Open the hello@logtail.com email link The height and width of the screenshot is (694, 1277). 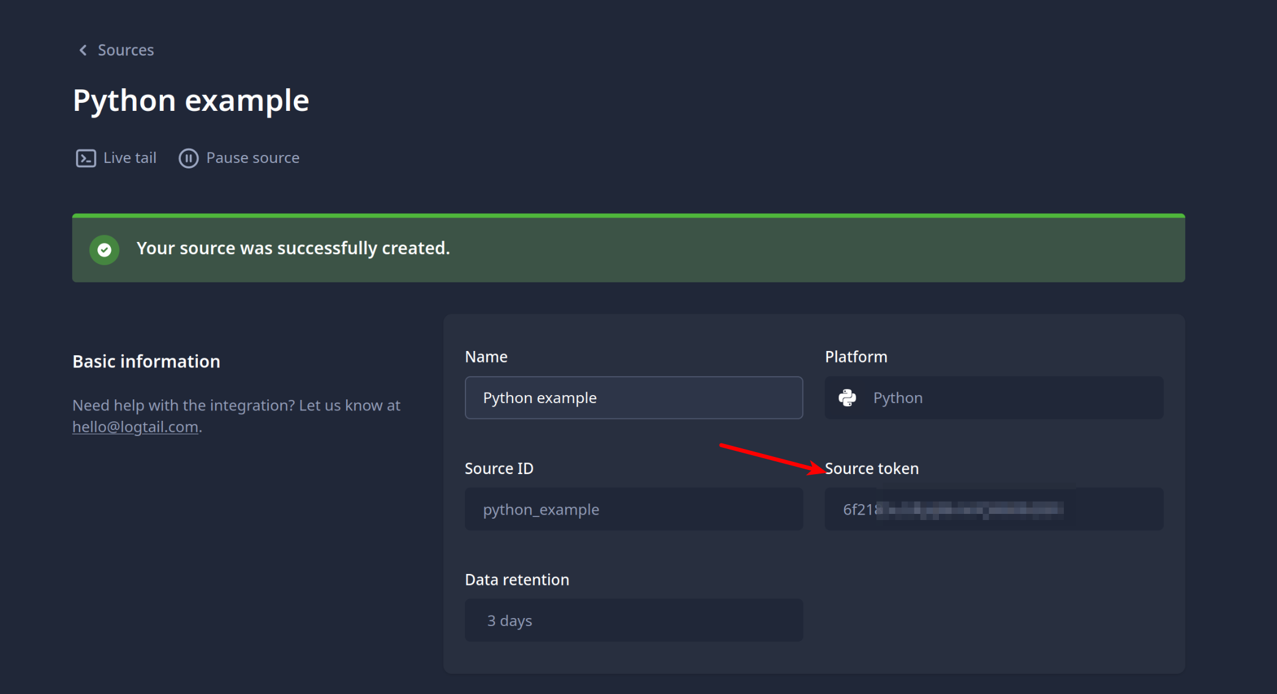pos(135,426)
